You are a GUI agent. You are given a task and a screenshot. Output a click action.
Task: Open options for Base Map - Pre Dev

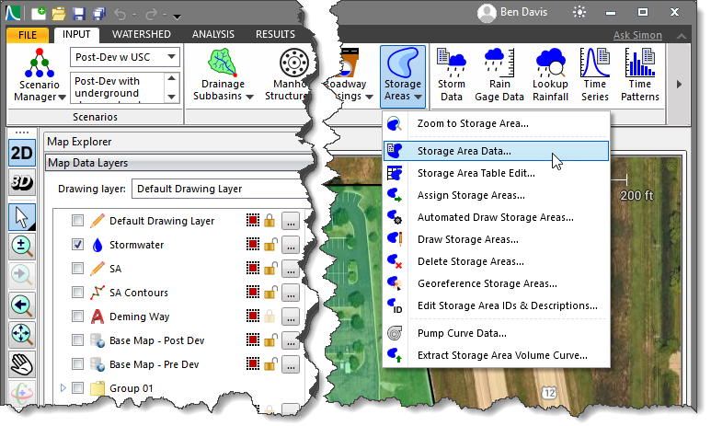point(291,364)
